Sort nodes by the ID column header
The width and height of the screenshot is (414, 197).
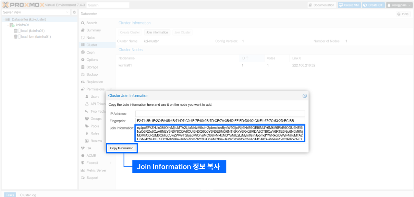click(x=245, y=58)
